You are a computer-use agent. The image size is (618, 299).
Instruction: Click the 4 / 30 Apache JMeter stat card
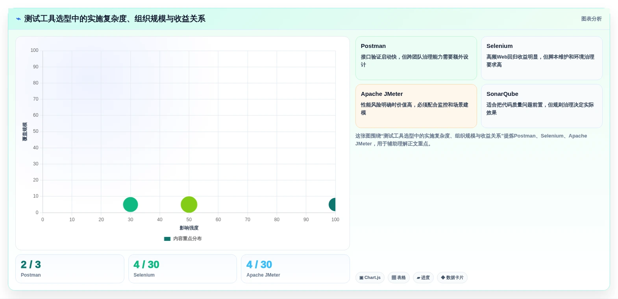[295, 269]
